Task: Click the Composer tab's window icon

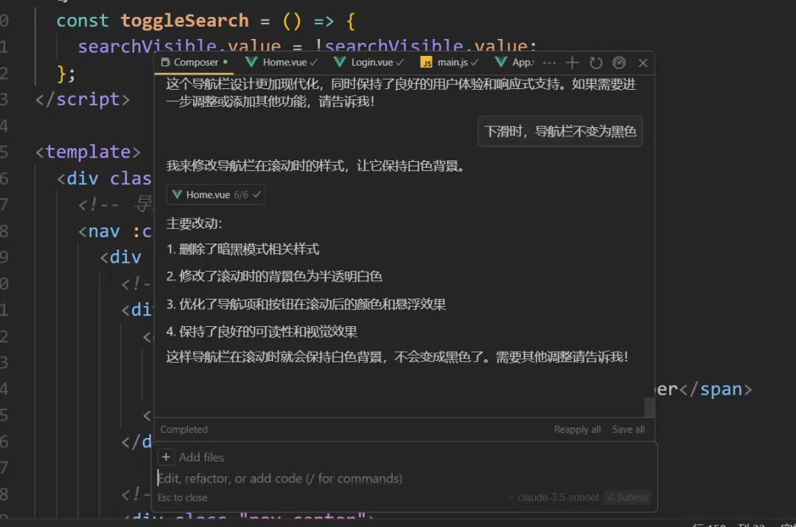Action: pos(165,62)
